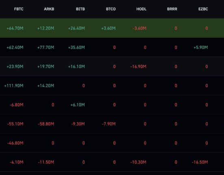Click the +35.60M BITB cell
Viewport: 224px width, 175px height.
point(76,48)
